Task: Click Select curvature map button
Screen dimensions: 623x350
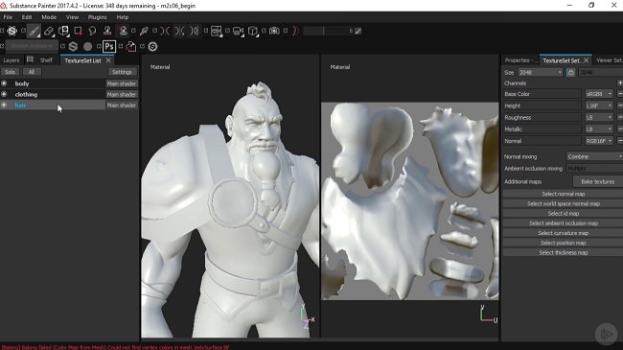Action: point(563,233)
